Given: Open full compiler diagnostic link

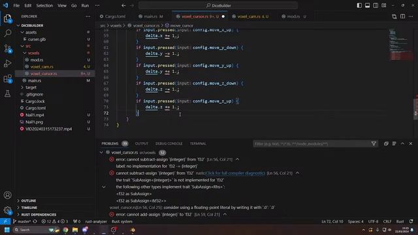Looking at the screenshot, I should click(235, 173).
